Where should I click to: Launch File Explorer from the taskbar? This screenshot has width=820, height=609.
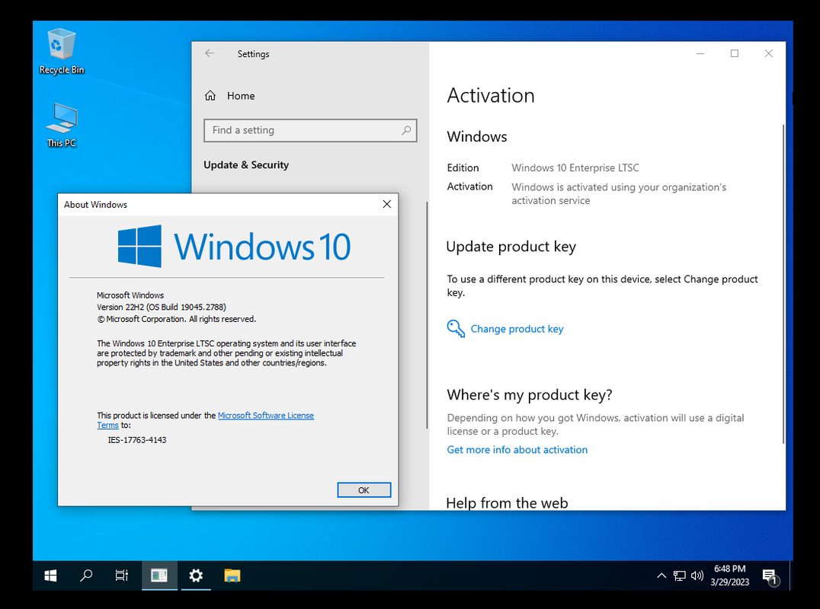point(232,576)
